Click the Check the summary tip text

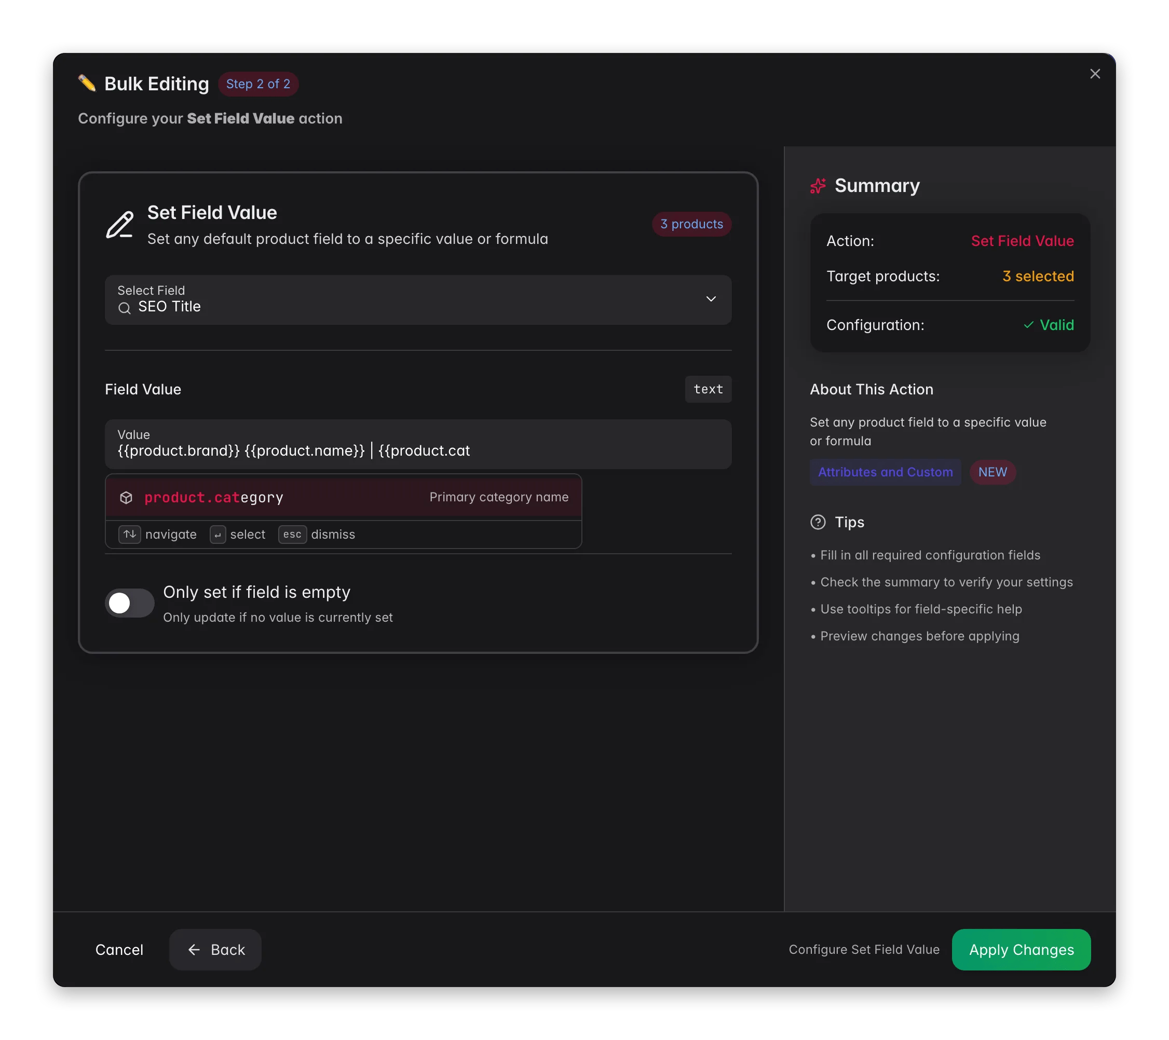[x=946, y=583]
